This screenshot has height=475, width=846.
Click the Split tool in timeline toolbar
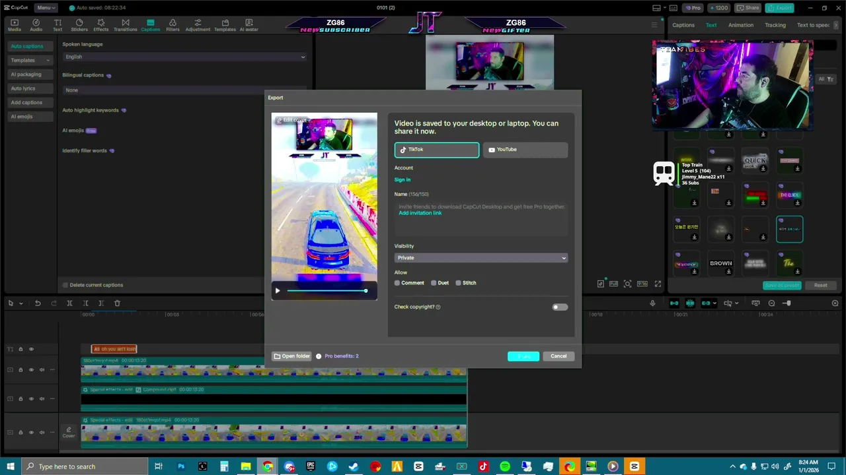point(69,303)
